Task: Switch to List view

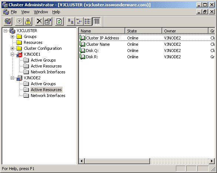Action: coord(88,21)
